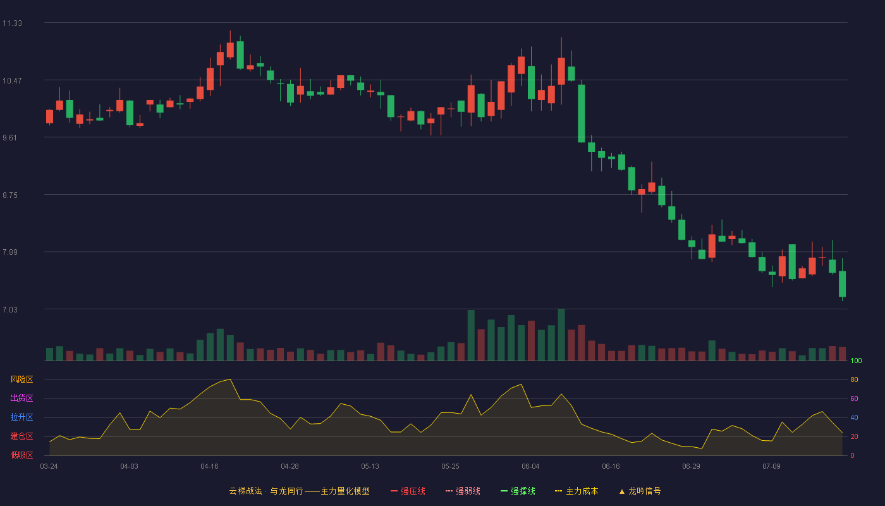Viewport: 885px width, 506px height.
Task: Click the 04-16 date axis label
Action: (209, 466)
